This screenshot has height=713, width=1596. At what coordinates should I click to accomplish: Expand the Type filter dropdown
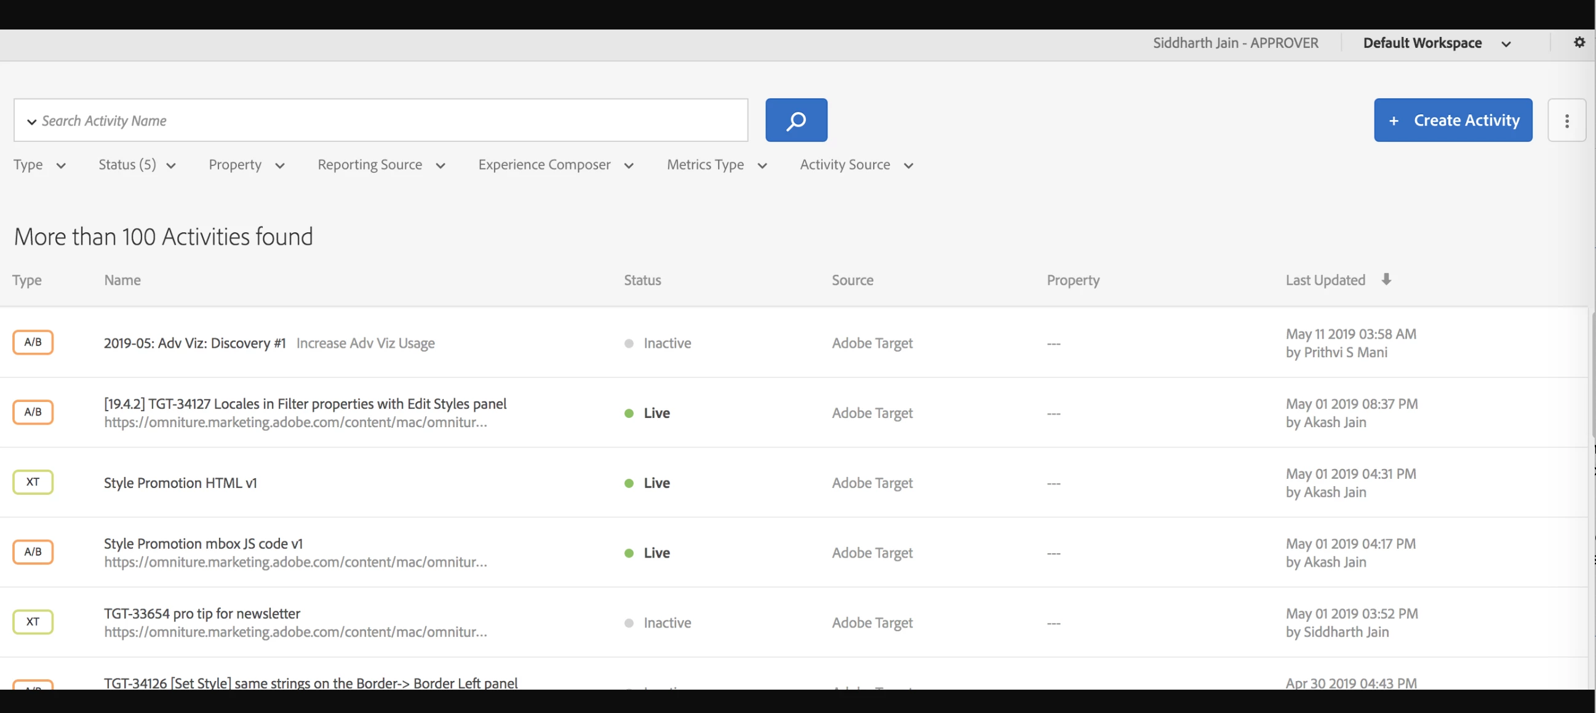pos(39,165)
